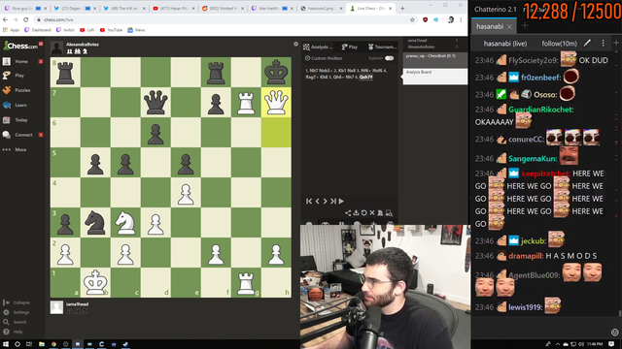
Task: Click the analyze magnifier icon
Action: click(x=389, y=213)
